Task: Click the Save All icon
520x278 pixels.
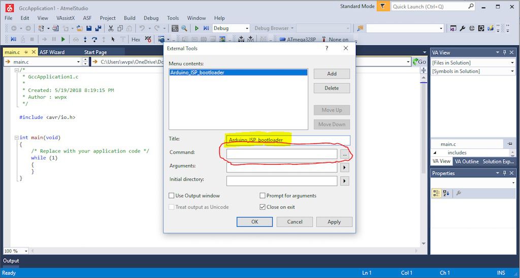Action: pyautogui.click(x=98, y=28)
